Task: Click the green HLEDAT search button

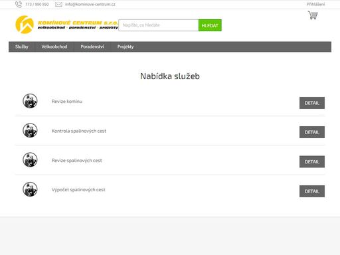Action: [x=210, y=25]
